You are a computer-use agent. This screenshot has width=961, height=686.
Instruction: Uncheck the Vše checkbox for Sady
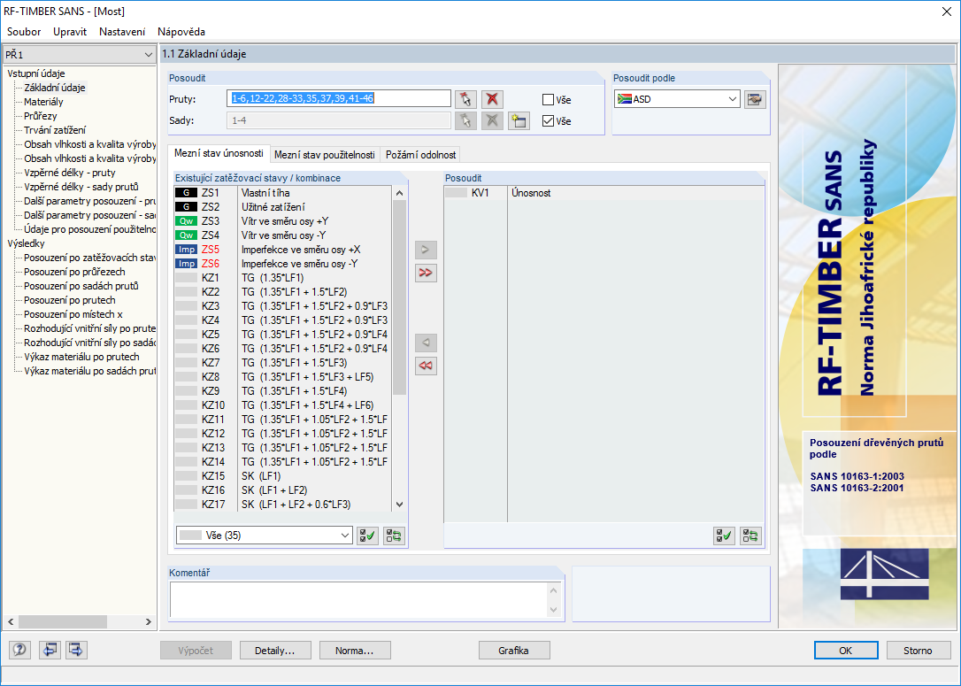[549, 121]
